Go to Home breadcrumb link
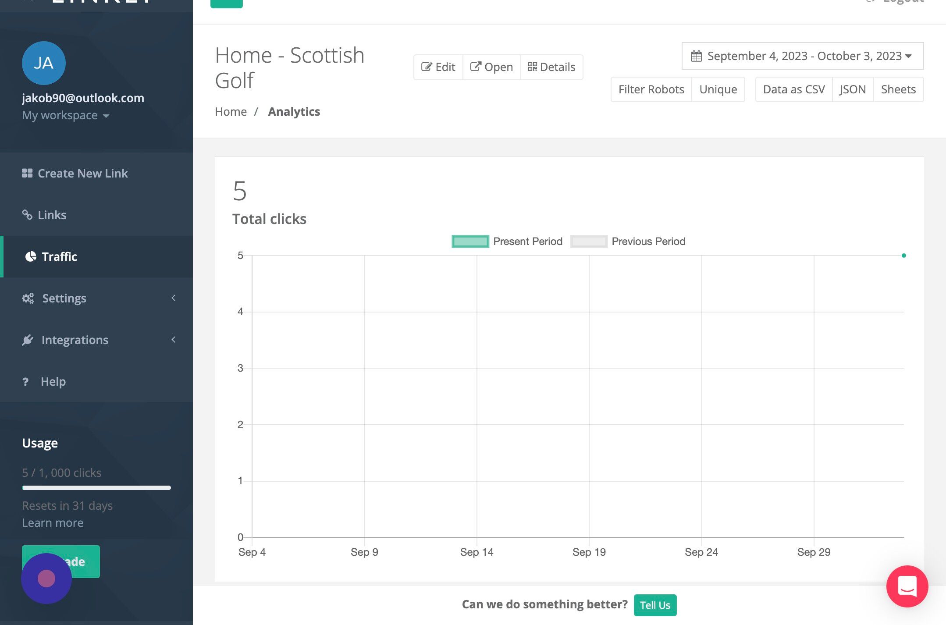The width and height of the screenshot is (946, 625). [231, 112]
